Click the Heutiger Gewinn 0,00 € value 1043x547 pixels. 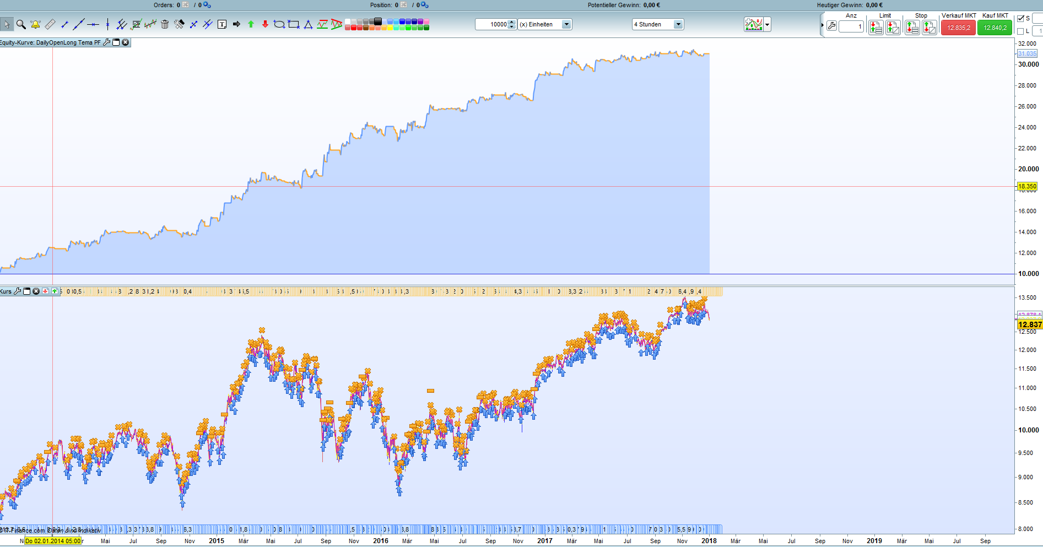click(x=874, y=5)
